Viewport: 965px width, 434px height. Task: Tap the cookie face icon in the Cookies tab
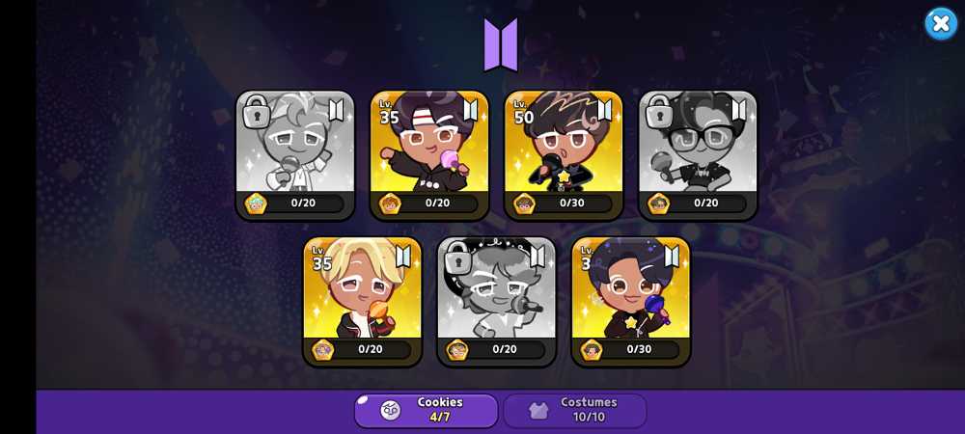[390, 410]
